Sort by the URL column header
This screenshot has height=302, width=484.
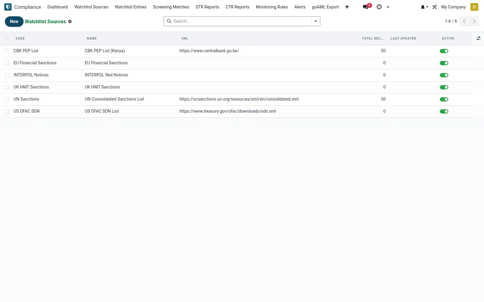pyautogui.click(x=185, y=38)
